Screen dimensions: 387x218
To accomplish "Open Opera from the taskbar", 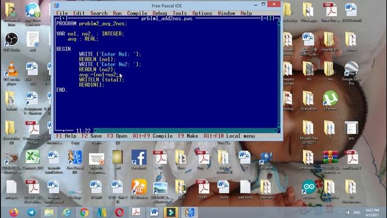I will (x=120, y=213).
